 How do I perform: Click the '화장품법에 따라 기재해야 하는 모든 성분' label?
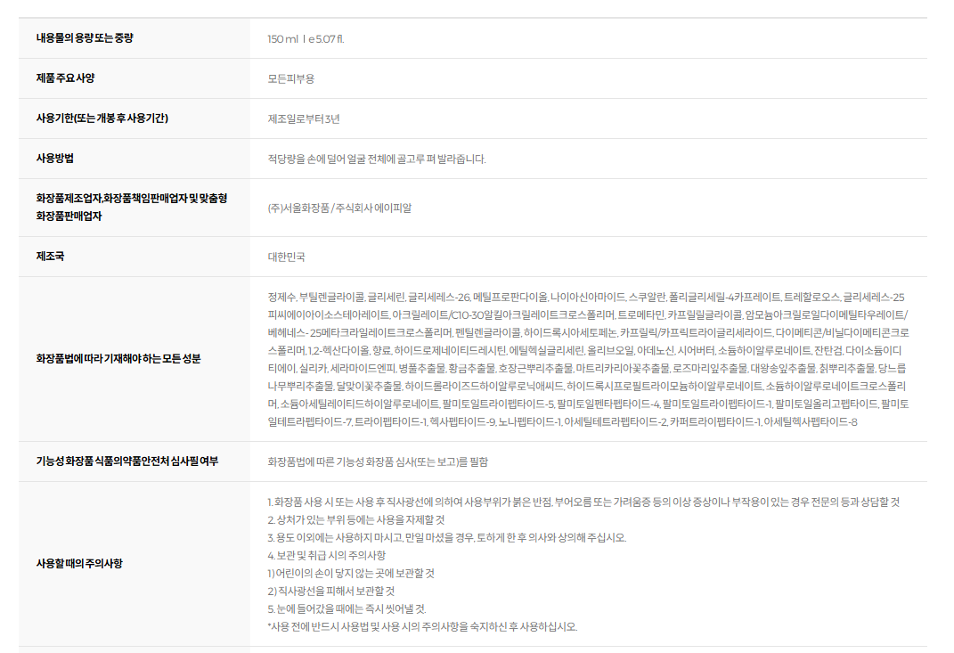[118, 358]
